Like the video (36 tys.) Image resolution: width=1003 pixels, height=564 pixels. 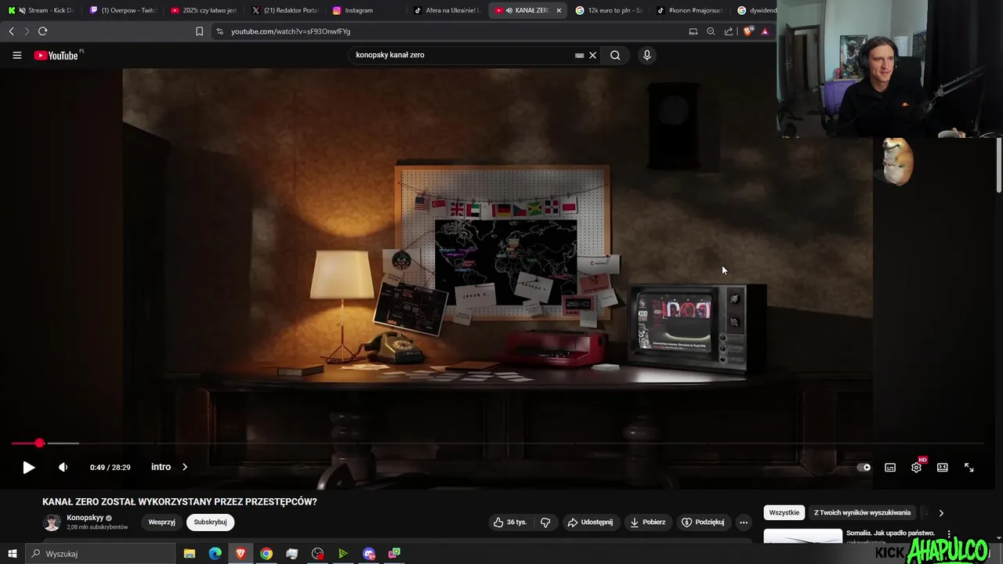coord(509,522)
